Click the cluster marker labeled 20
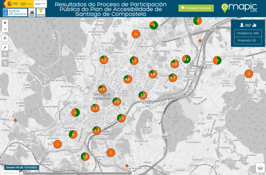266x175 pixels. tap(175, 64)
